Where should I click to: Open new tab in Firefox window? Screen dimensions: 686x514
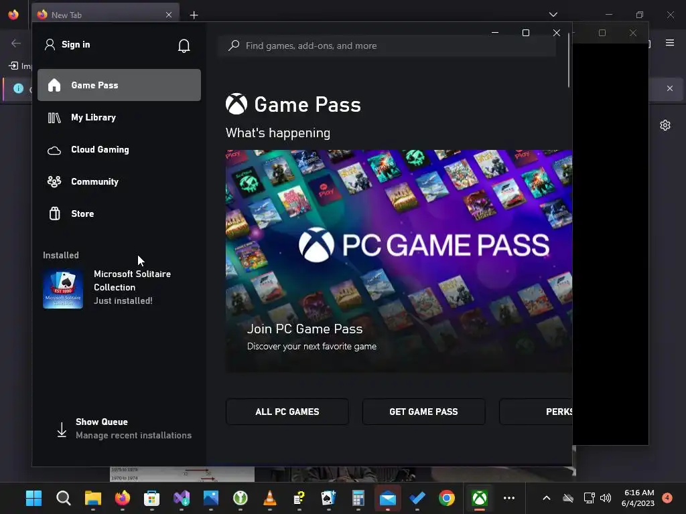pos(194,15)
